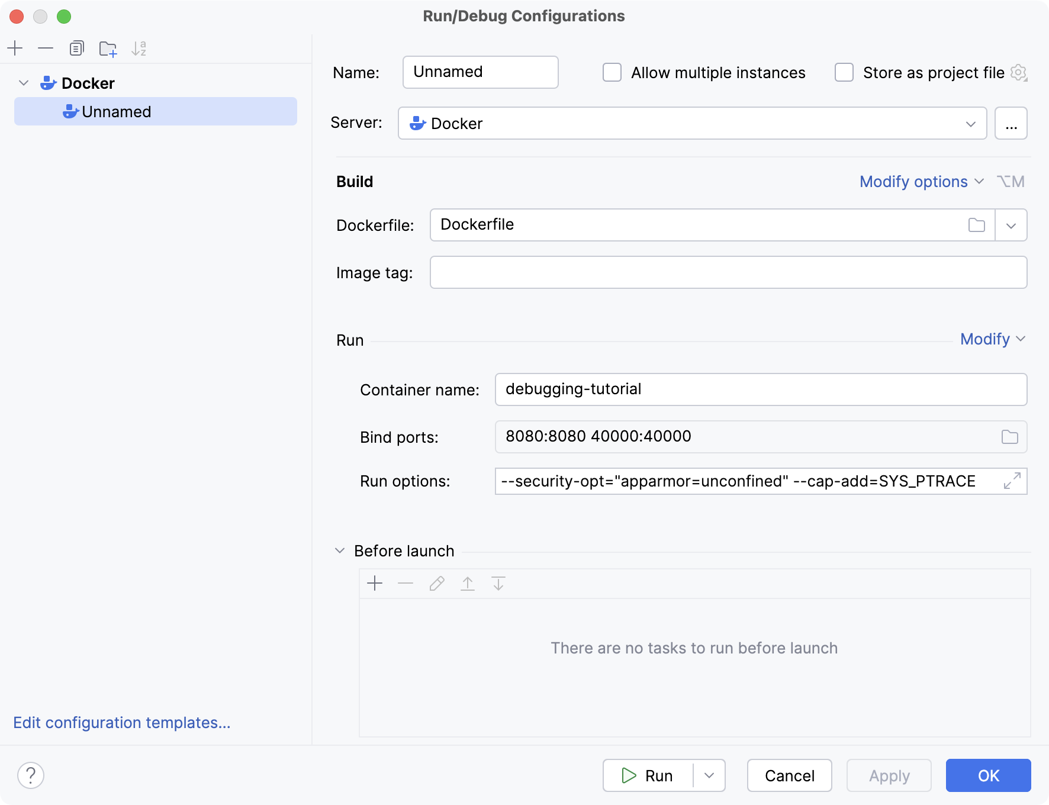Viewport: 1049px width, 805px height.
Task: Enable Allow multiple instances
Action: pos(612,72)
